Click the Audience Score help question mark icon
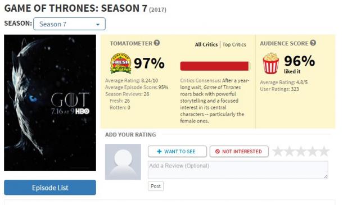 click(x=313, y=43)
